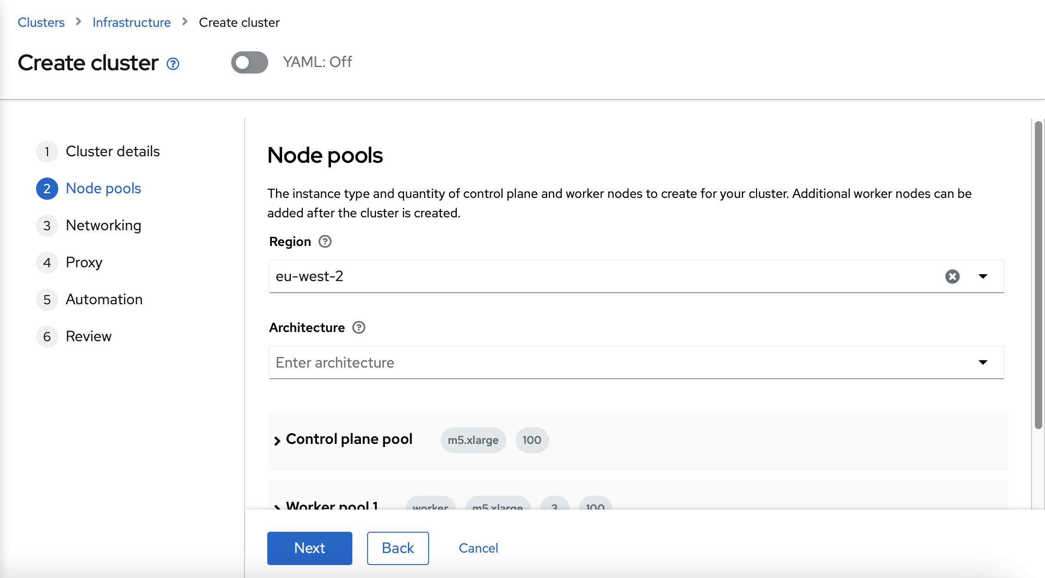Click the Region help question-mark icon
The image size is (1045, 578).
325,241
